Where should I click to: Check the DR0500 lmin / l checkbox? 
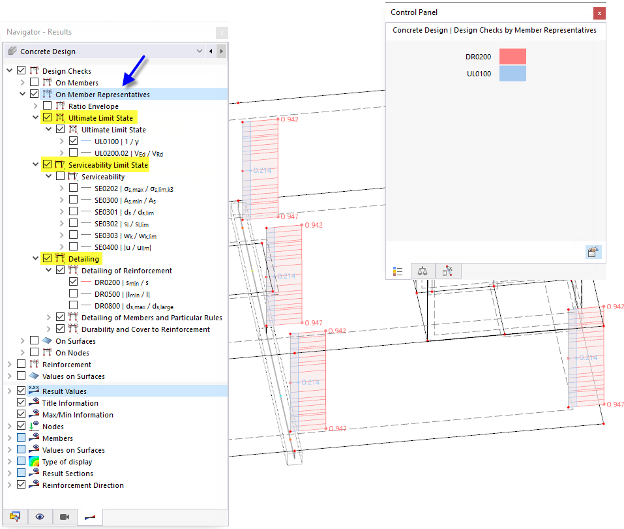coord(73,294)
